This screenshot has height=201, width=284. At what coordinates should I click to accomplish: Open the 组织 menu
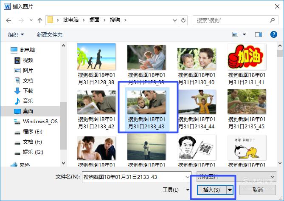point(16,34)
